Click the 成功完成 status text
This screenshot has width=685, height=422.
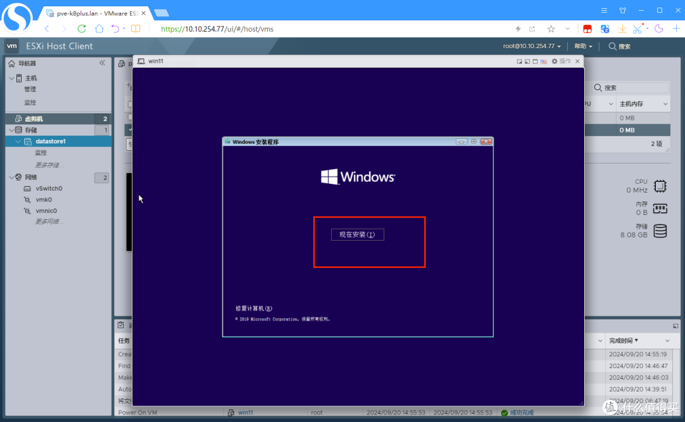tap(521, 412)
